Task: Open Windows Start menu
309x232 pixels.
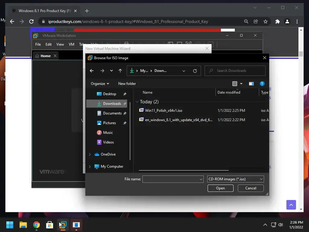Action: [10, 225]
